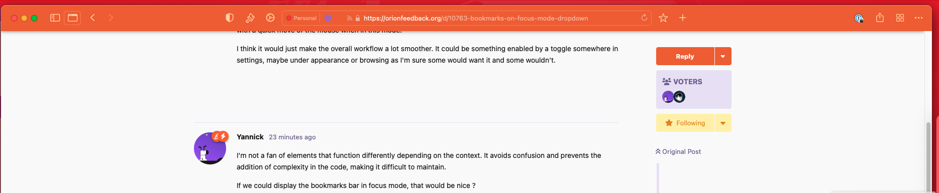Switch the Personal profile indicator

point(301,18)
